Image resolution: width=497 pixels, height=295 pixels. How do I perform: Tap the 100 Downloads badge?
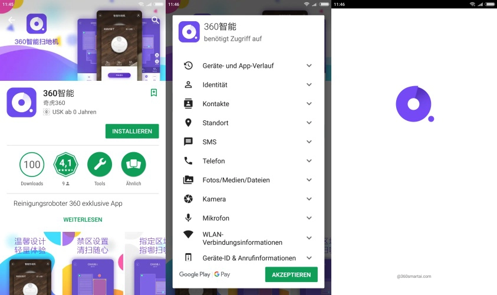tap(32, 164)
